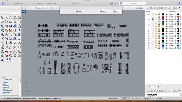The height and width of the screenshot is (102, 182).
Task: Toggle visibility bulb of green-swatch layer
Action: click(156, 24)
